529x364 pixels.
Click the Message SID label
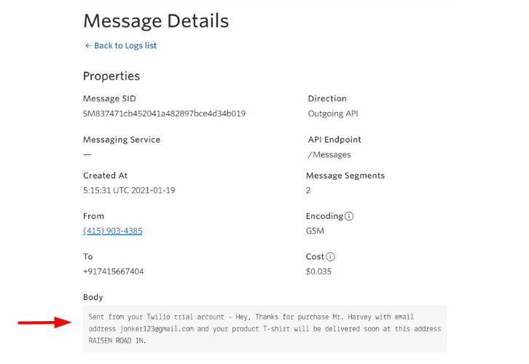[109, 98]
